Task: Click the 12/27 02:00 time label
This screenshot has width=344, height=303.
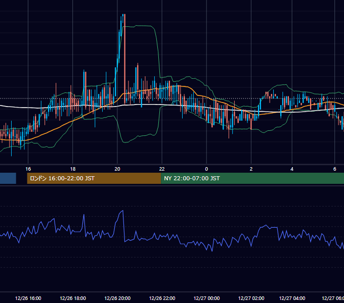Action: click(251, 298)
